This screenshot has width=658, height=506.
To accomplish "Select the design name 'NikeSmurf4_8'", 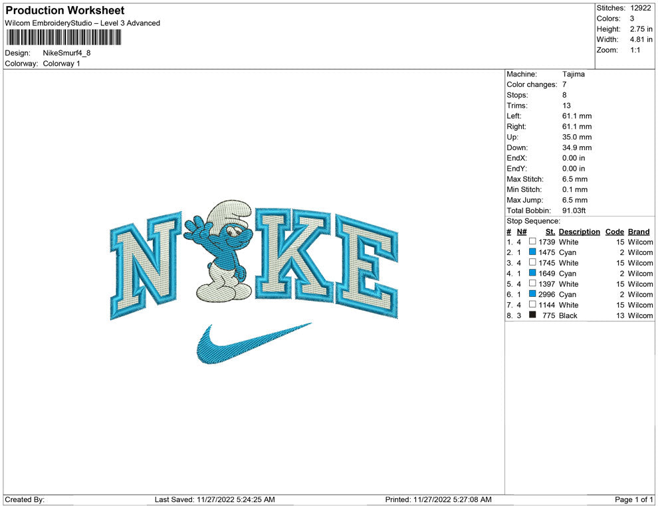I will [66, 53].
